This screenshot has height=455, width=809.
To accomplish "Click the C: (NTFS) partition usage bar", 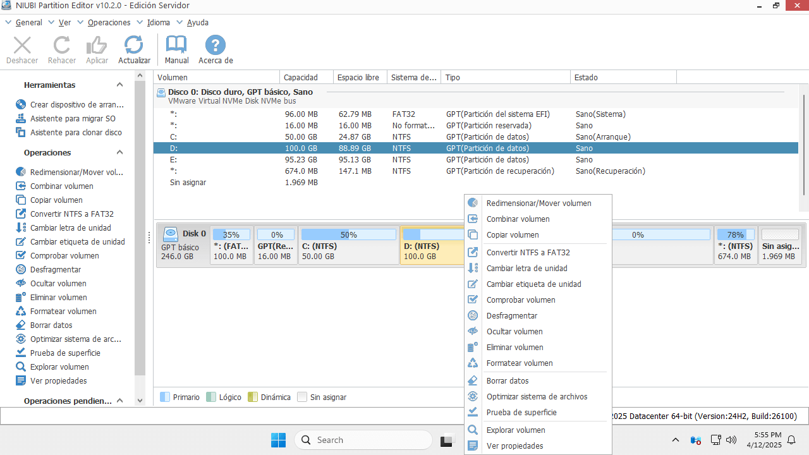I will (x=348, y=234).
